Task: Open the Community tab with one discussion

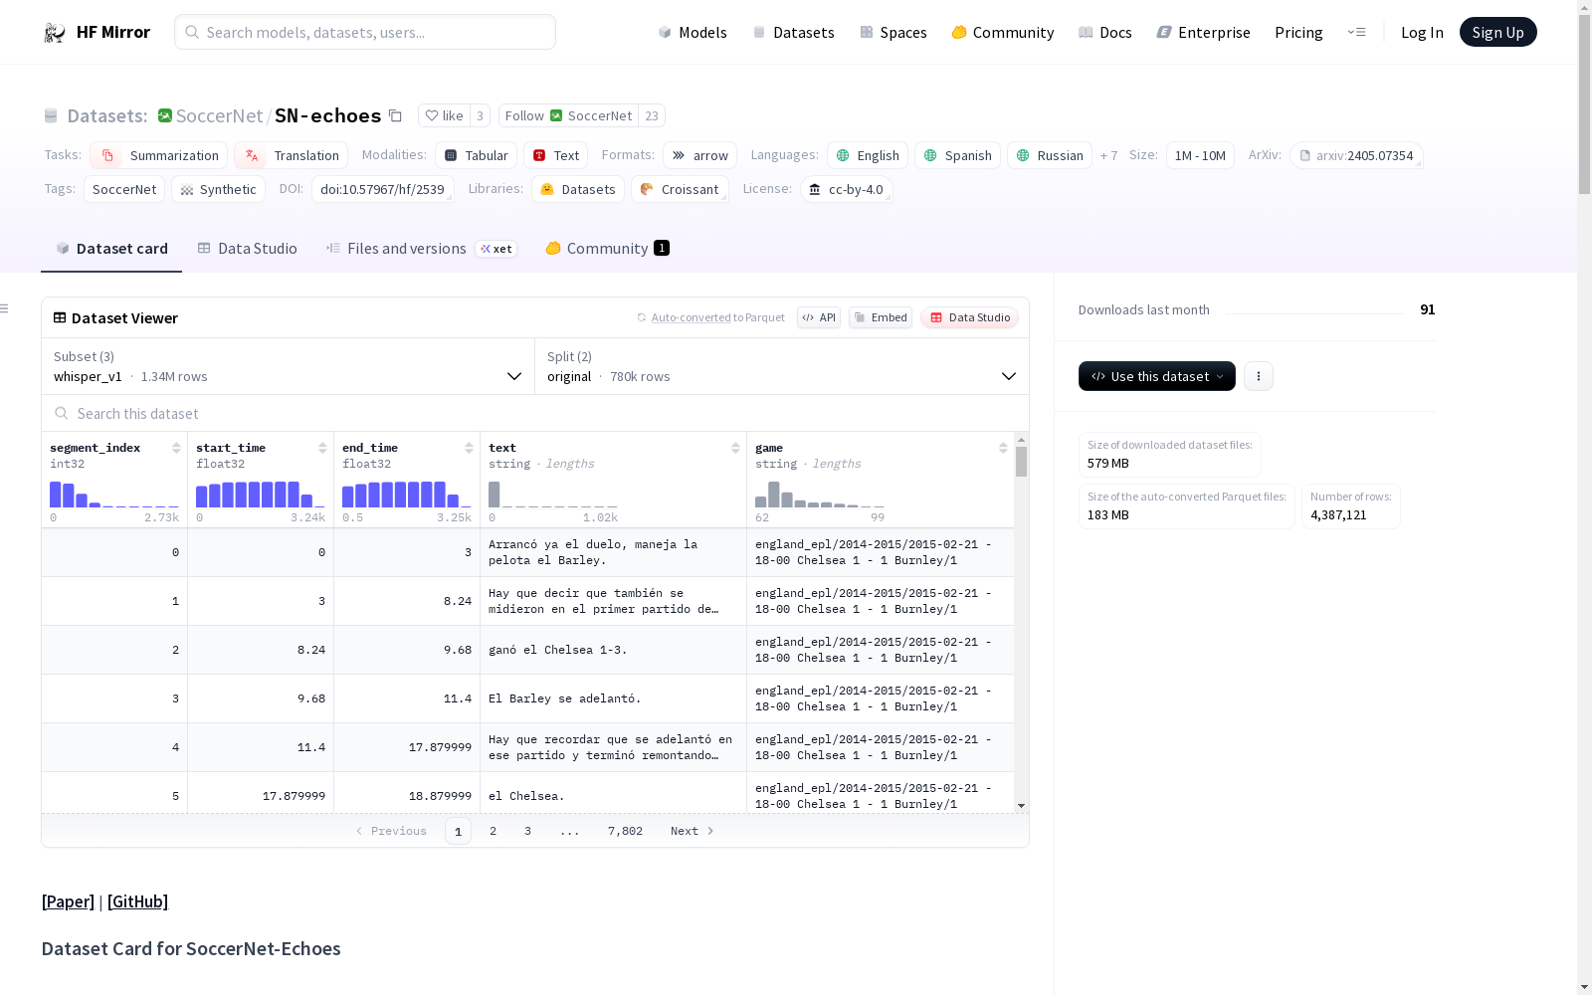Action: tap(607, 249)
